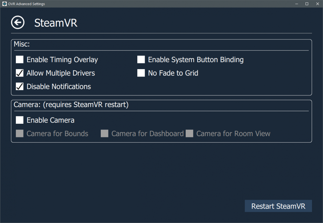Click the Camera: (requires SteamVR restart) heading
The width and height of the screenshot is (323, 223).
pyautogui.click(x=71, y=105)
